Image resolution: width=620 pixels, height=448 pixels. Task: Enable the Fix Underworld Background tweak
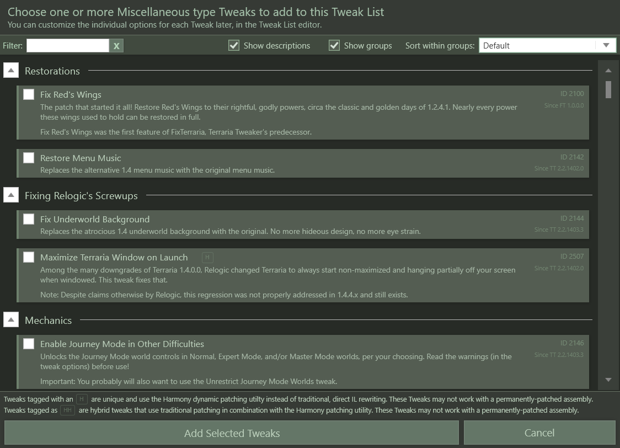(x=29, y=219)
